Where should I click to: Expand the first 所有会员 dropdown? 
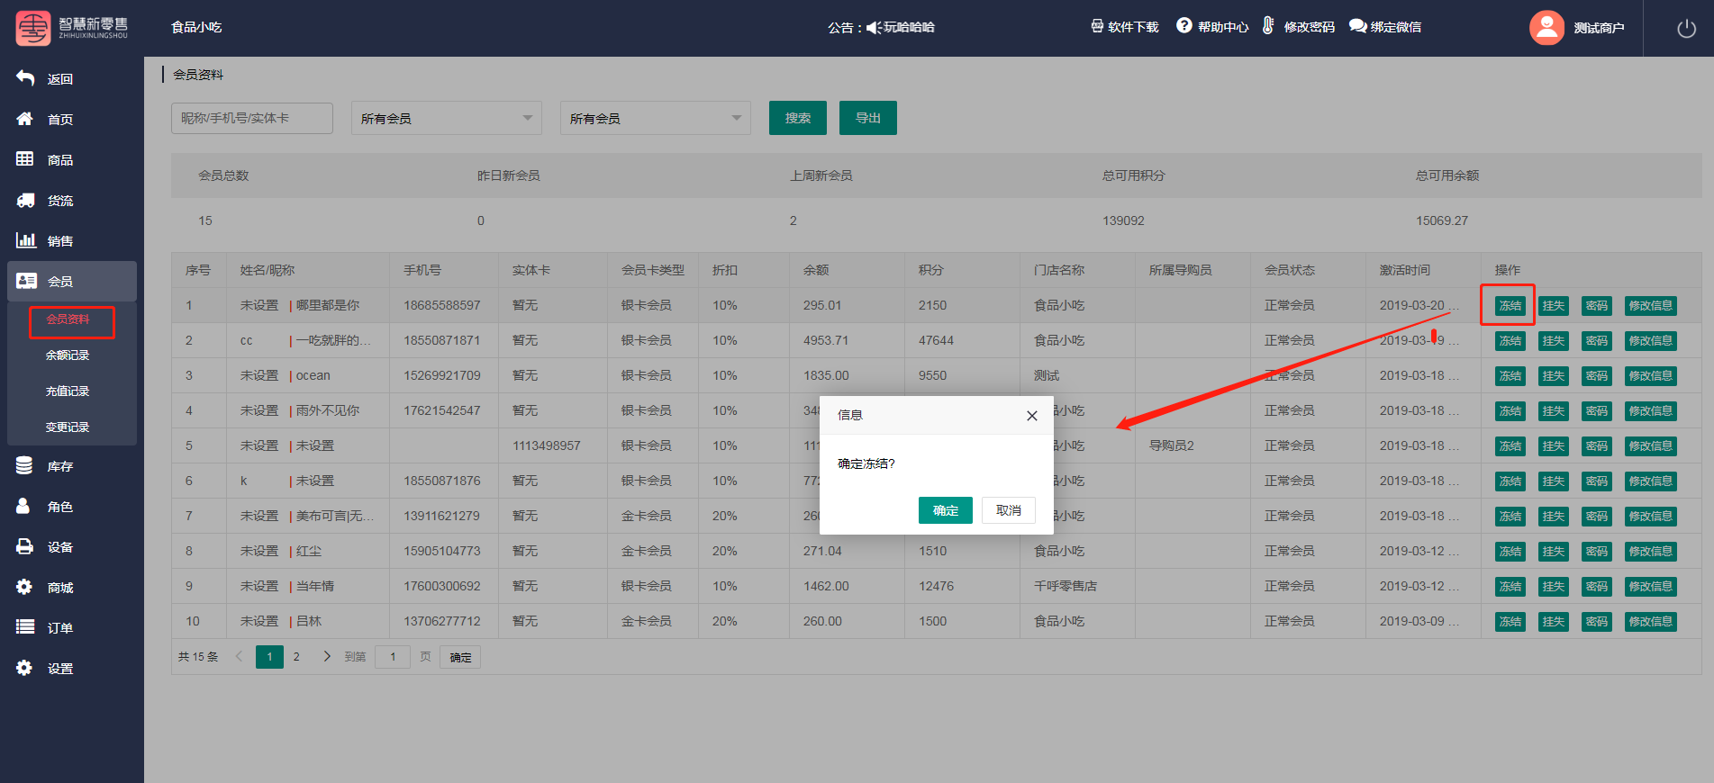[447, 118]
